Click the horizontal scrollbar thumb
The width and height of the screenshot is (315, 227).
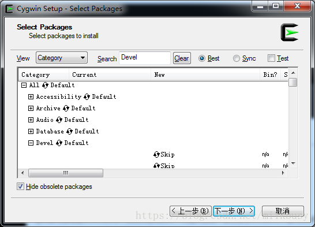66,173
